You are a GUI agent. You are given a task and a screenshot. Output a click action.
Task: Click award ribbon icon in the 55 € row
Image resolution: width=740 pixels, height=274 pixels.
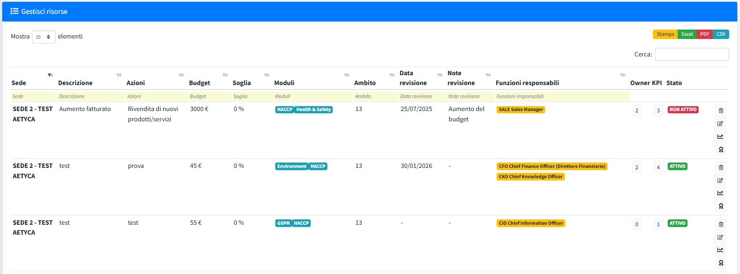pyautogui.click(x=721, y=263)
